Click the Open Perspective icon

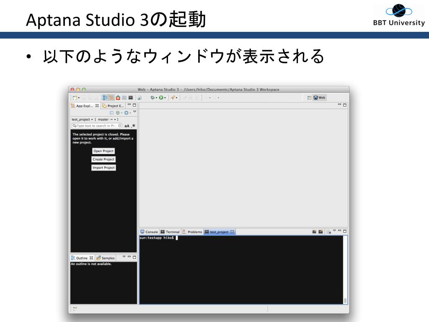tap(309, 98)
